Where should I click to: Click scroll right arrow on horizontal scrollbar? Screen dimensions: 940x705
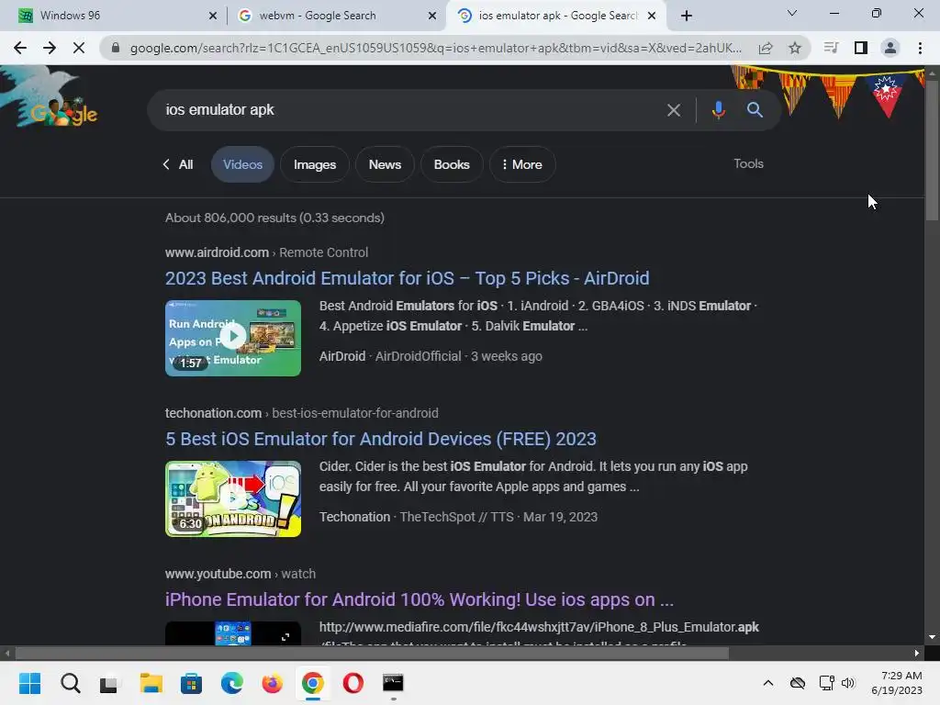click(917, 653)
